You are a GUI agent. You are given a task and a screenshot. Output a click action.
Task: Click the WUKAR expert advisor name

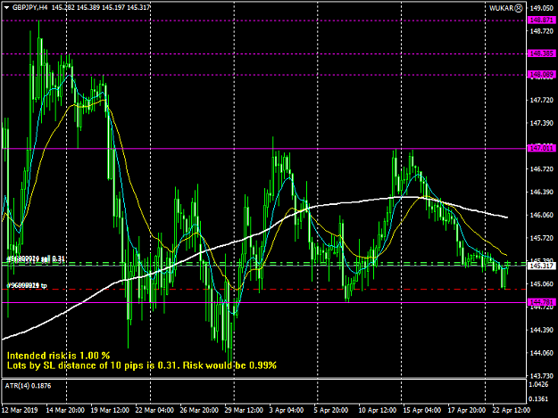tap(502, 8)
